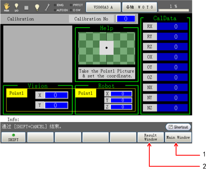
Task: Adjust the 1% speed bar
Action: tap(174, 10)
